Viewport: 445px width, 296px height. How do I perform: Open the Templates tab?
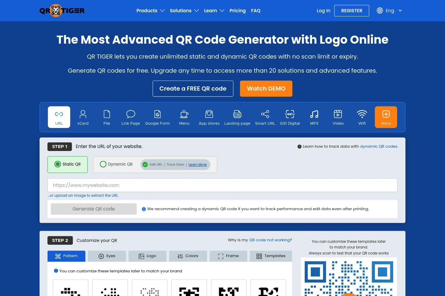pos(271,256)
